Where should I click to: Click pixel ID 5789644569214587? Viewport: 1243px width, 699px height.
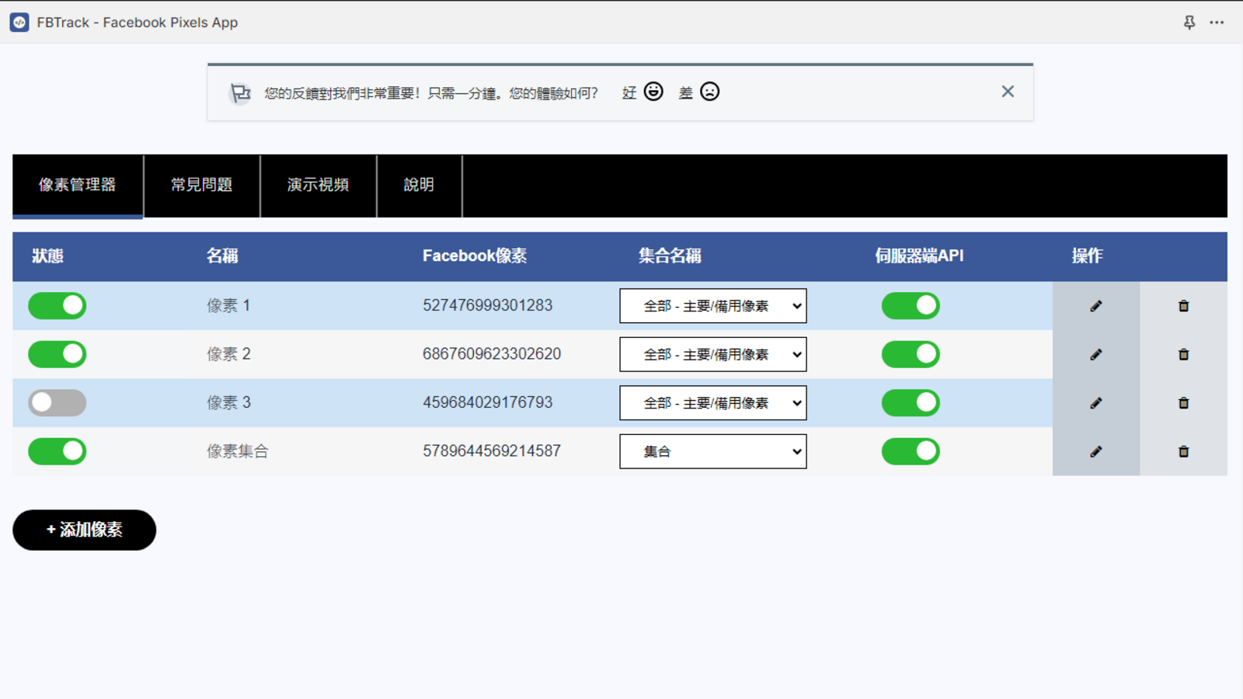pos(492,451)
